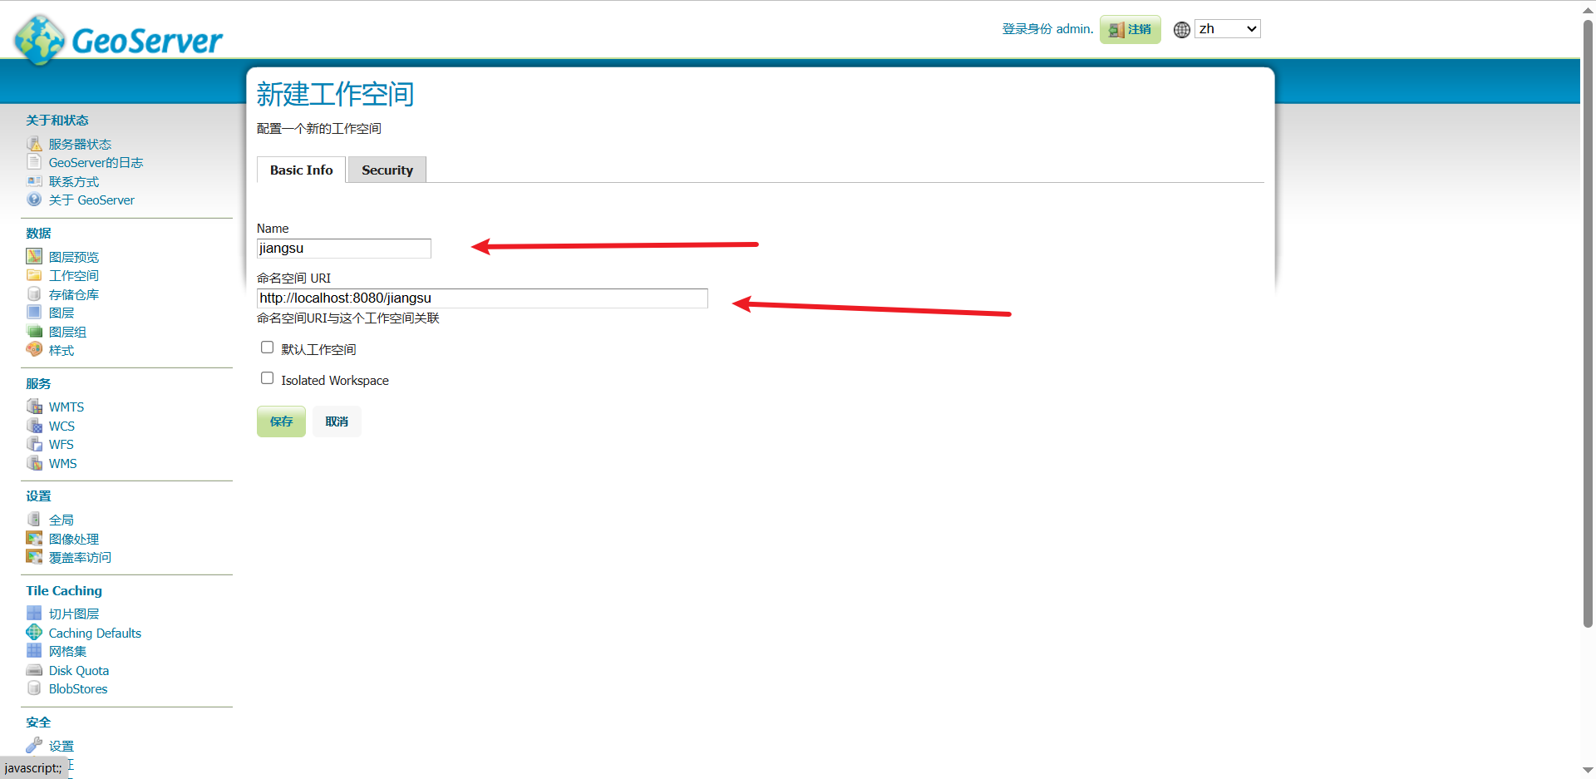
Task: Click the language globe icon
Action: tap(1182, 30)
